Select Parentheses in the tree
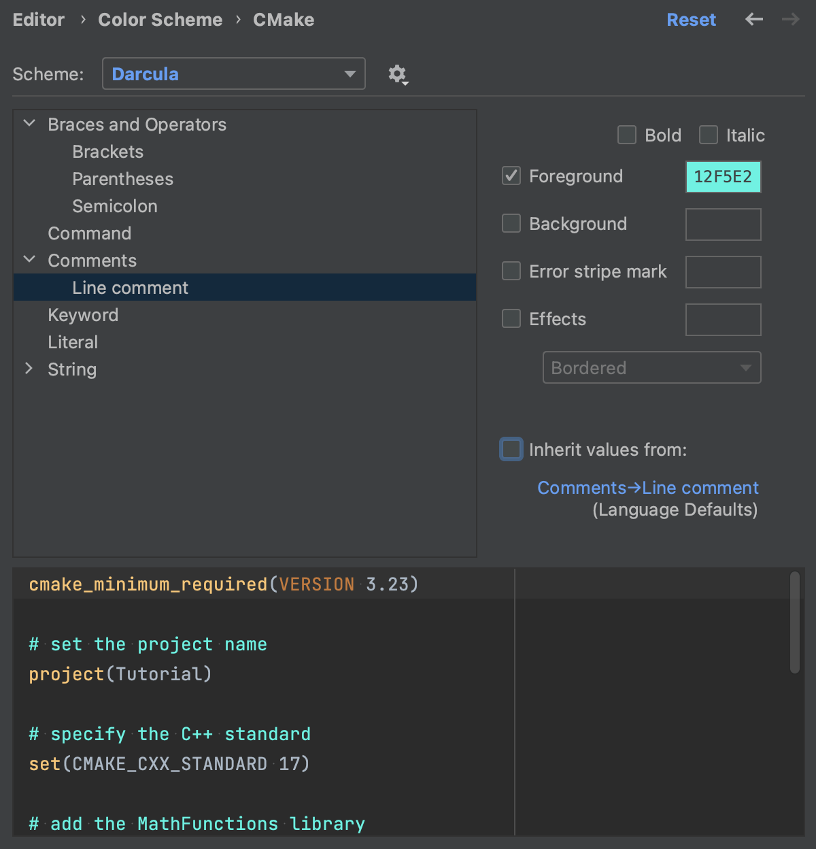The height and width of the screenshot is (849, 816). click(x=122, y=179)
